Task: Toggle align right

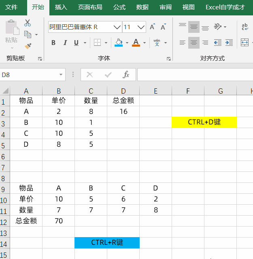Action: point(205,43)
